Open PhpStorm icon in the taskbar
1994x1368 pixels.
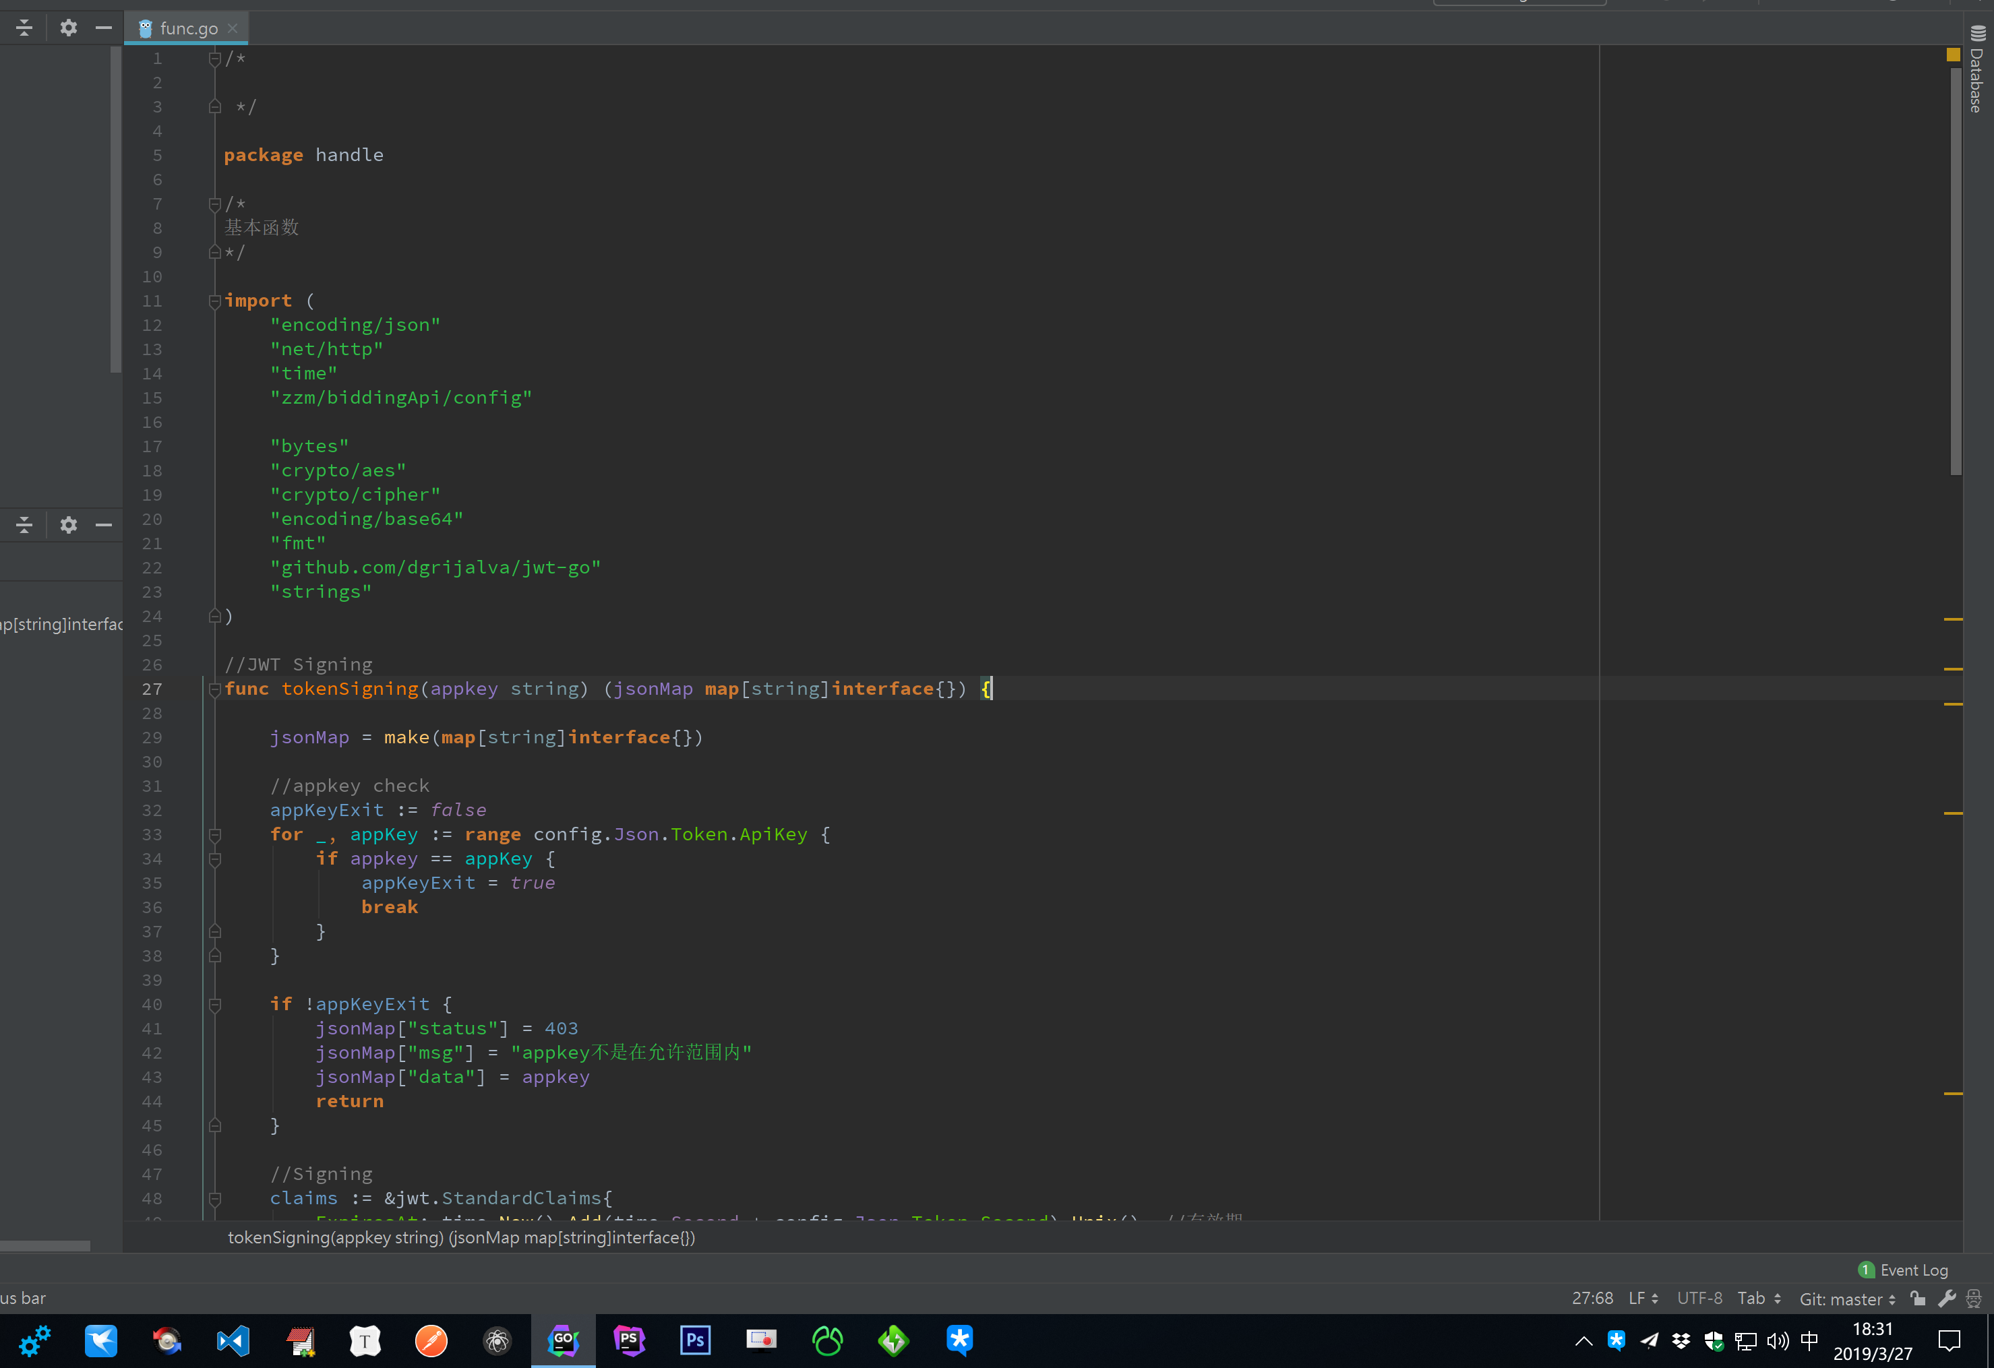click(x=629, y=1340)
